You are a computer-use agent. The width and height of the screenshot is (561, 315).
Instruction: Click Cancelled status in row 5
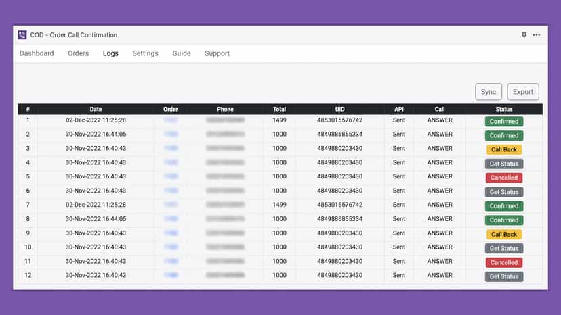coord(504,178)
